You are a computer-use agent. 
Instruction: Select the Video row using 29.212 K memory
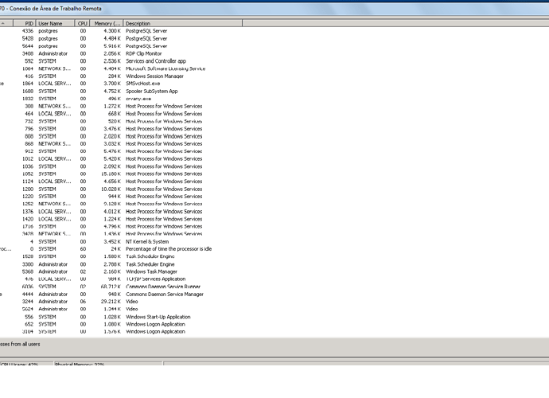[121, 302]
